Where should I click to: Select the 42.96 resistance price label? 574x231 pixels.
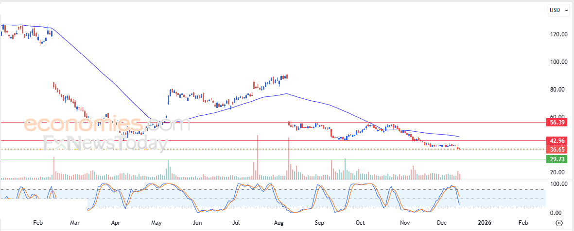coord(557,141)
